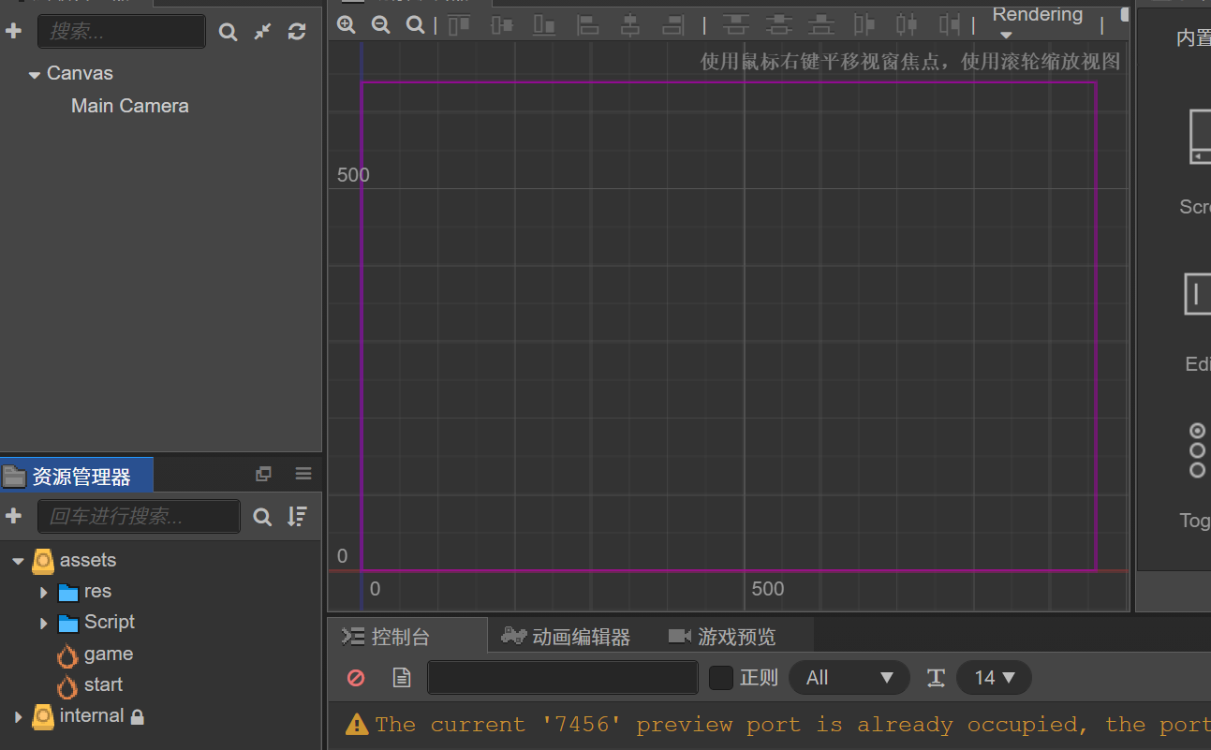Switch to 资源管理器 tab
The image size is (1211, 750).
tap(77, 476)
